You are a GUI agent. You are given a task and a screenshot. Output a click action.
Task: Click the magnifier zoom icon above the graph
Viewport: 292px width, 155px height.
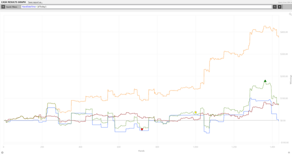[290, 14]
